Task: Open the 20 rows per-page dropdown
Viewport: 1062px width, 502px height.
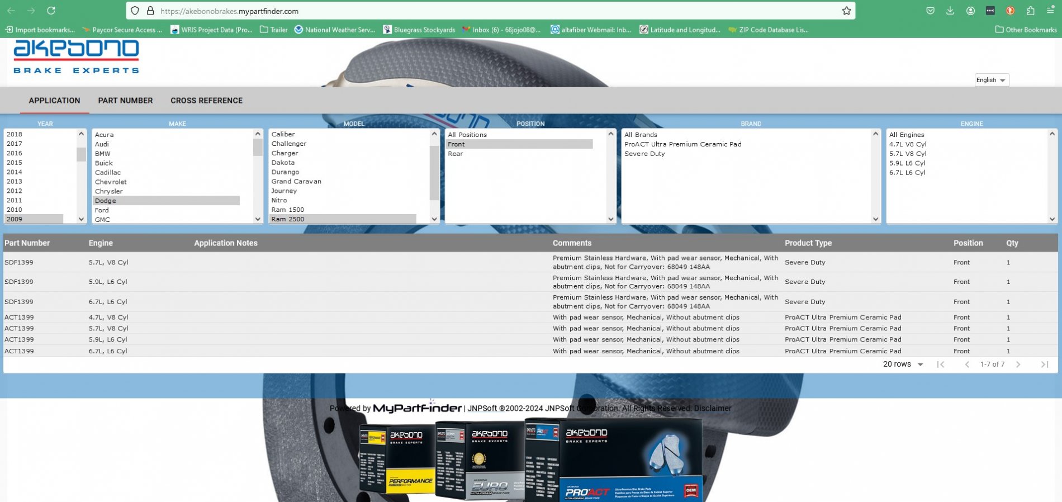Action: [903, 364]
